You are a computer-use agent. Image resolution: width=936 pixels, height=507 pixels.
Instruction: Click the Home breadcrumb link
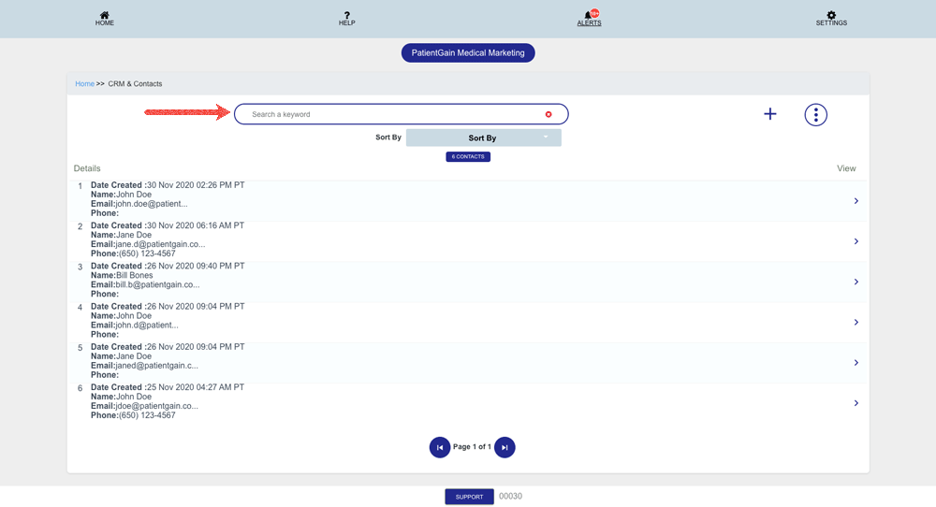tap(84, 84)
